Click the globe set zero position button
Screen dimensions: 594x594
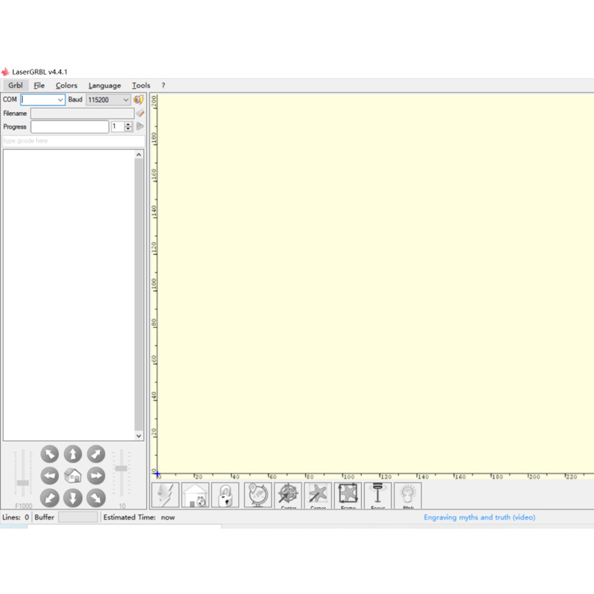tap(258, 495)
